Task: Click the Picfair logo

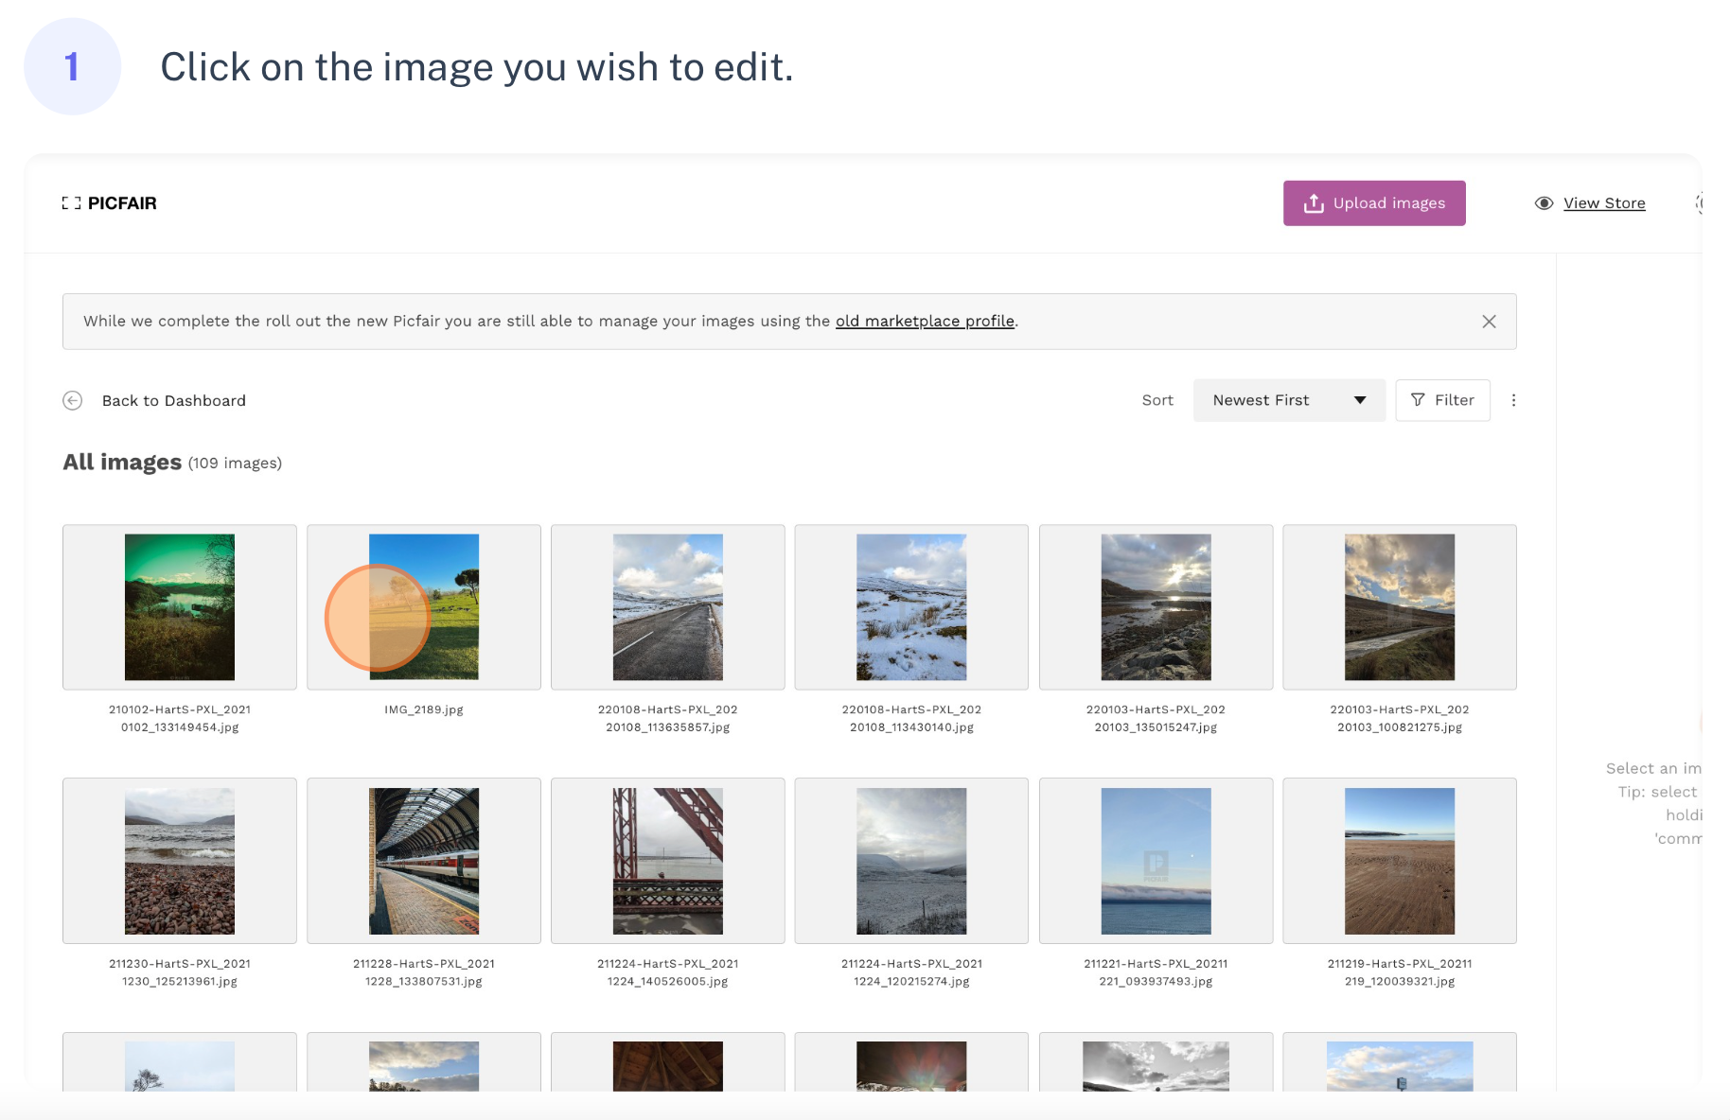Action: coord(110,203)
